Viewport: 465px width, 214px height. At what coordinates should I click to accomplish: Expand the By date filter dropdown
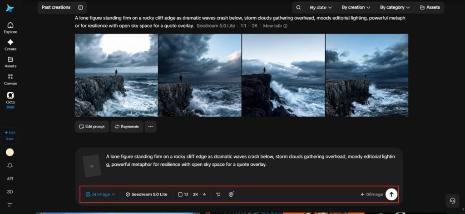[321, 7]
